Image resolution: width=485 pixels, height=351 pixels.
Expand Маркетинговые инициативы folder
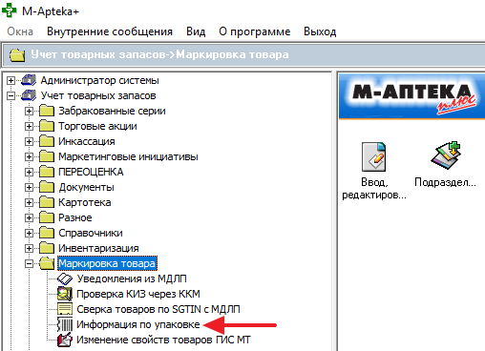[x=29, y=156]
